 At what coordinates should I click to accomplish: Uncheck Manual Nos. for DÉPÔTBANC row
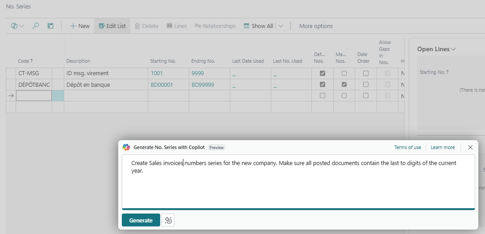344,85
